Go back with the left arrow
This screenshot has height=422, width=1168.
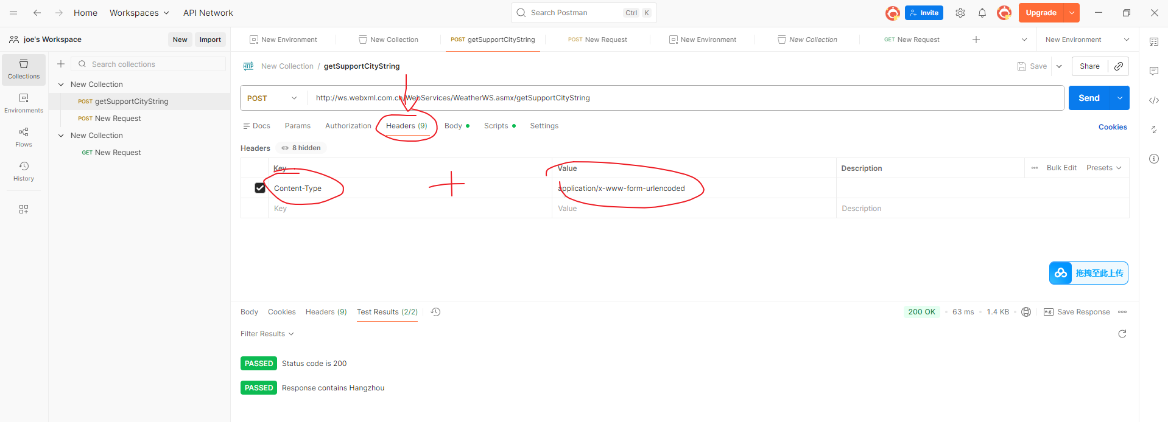pos(37,13)
